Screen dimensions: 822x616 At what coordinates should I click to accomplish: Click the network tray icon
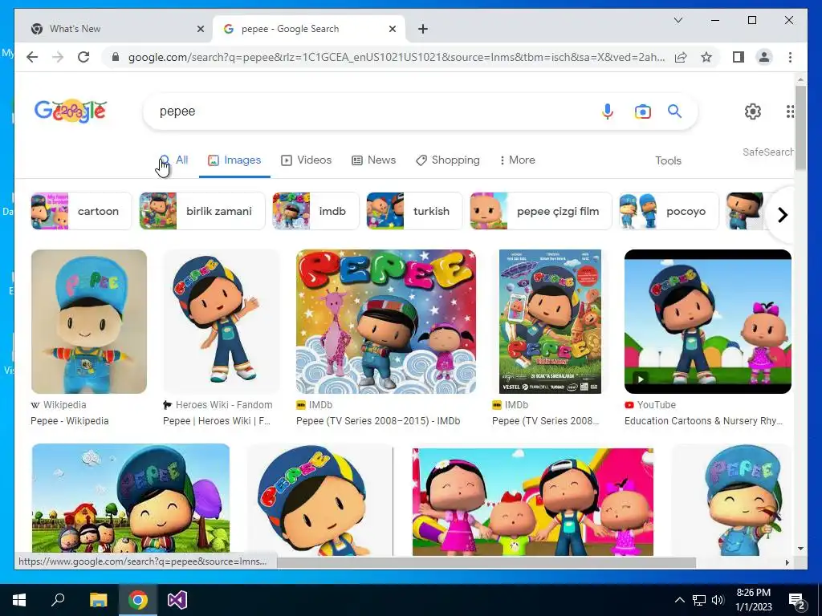coord(699,600)
